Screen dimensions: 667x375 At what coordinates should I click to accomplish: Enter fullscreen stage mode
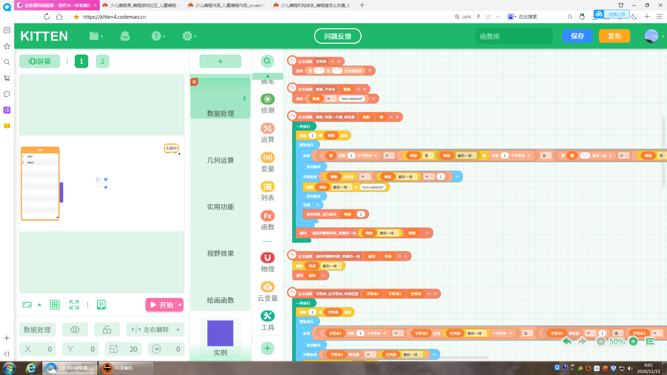pyautogui.click(x=74, y=305)
